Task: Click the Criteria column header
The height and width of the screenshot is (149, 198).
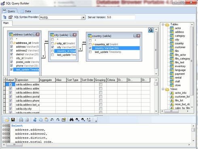Action: coord(112,80)
